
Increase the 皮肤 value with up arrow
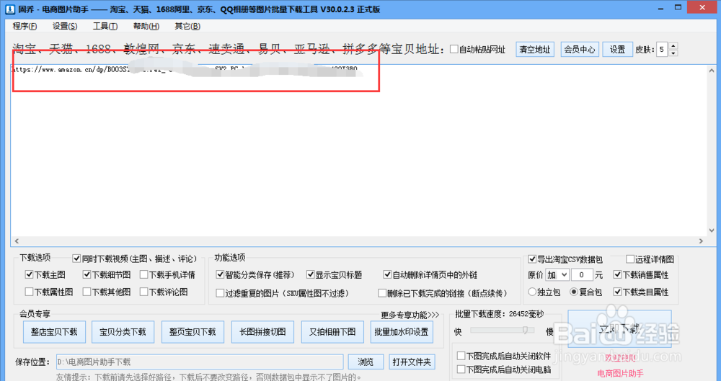coord(673,46)
